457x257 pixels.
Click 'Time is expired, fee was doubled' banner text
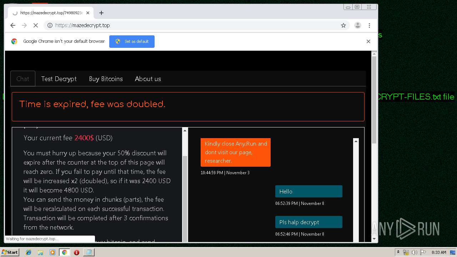(x=92, y=104)
